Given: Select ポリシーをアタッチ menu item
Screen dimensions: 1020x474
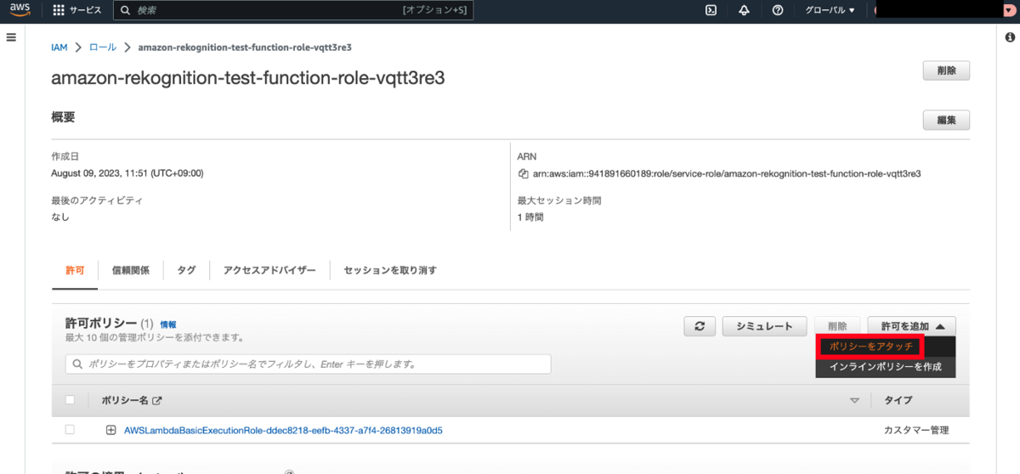Looking at the screenshot, I should (870, 347).
